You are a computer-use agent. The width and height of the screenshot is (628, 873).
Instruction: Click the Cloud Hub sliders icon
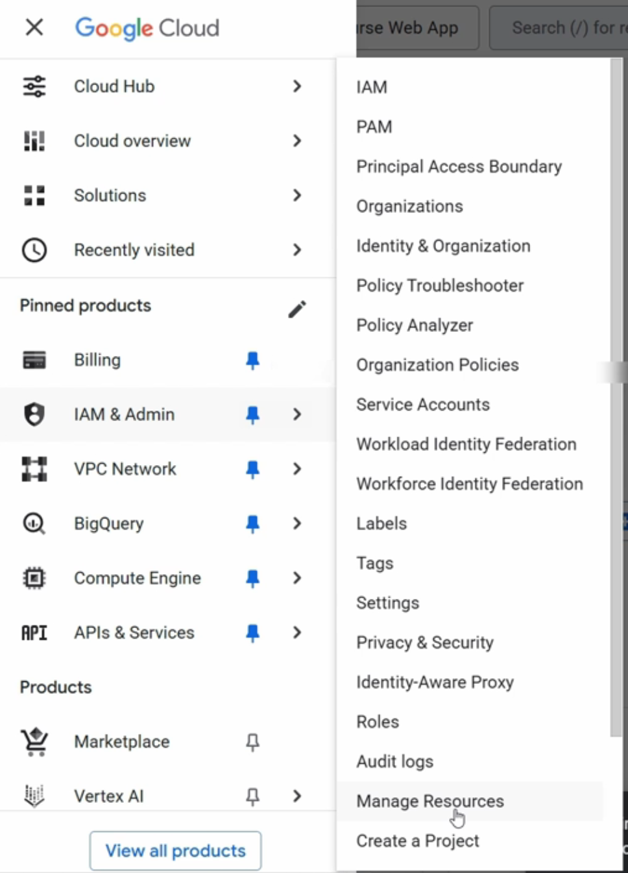tap(34, 86)
